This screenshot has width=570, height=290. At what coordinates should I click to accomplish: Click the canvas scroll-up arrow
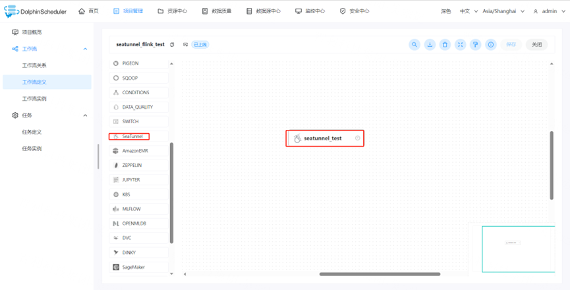552,63
